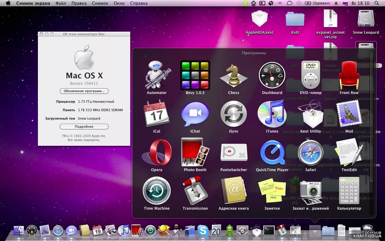This screenshot has width=385, height=241.
Task: Open Mail stamp icon in the stack
Action: click(x=349, y=114)
